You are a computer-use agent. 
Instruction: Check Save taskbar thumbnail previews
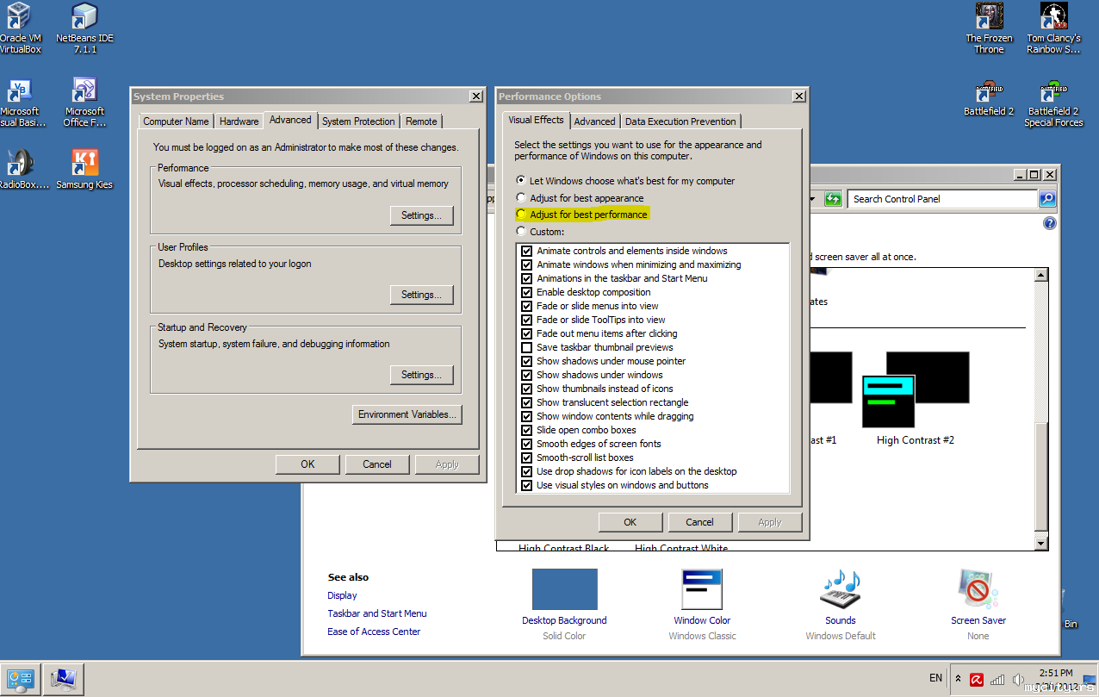(x=526, y=347)
